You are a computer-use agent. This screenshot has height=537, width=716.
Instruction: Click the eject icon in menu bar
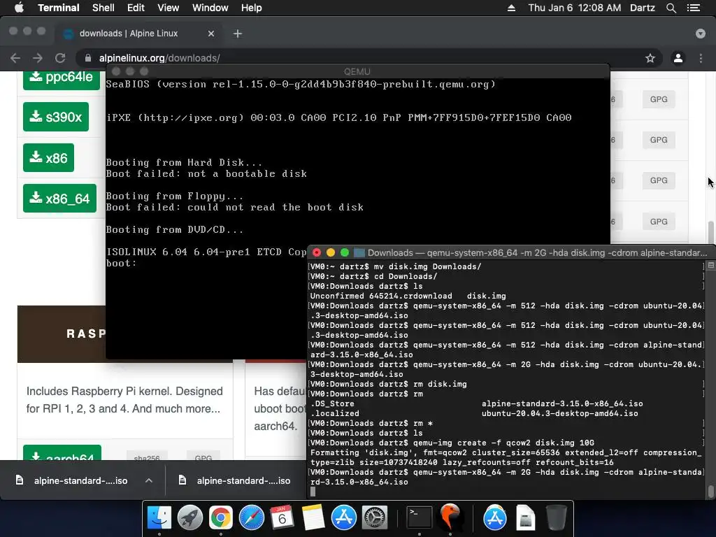(511, 8)
